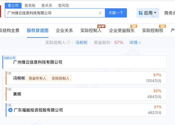This screenshot has height=125, width=175.
Task: Click the 应用 grid icon
Action: 141,13
